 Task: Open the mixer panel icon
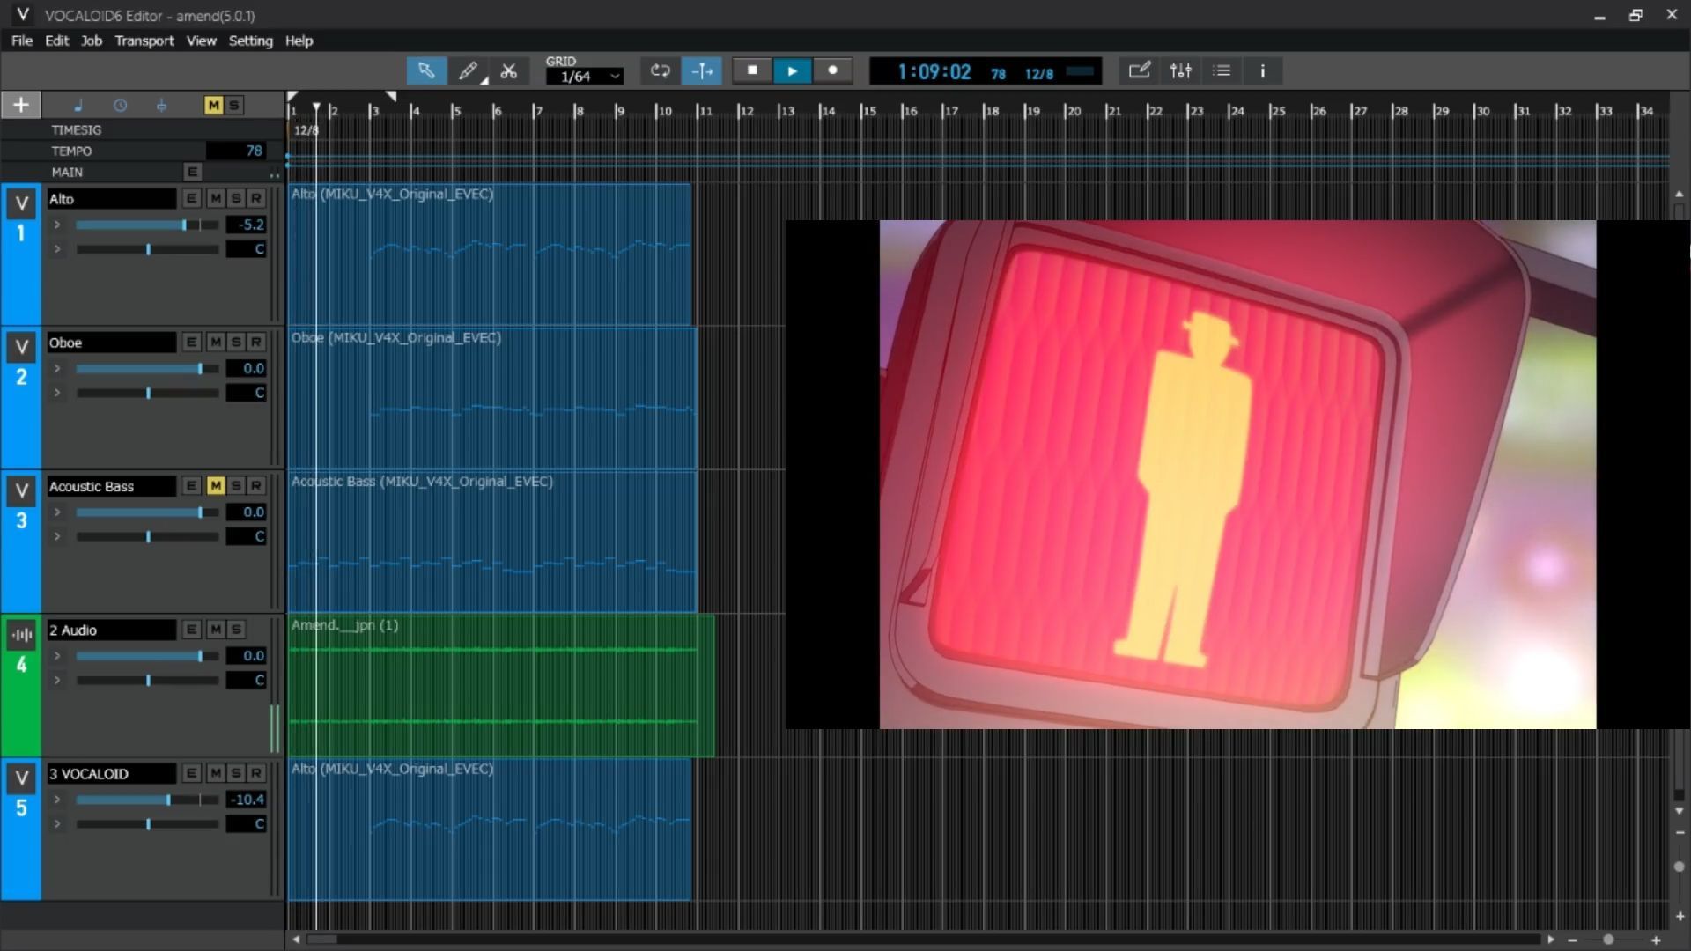[1180, 71]
